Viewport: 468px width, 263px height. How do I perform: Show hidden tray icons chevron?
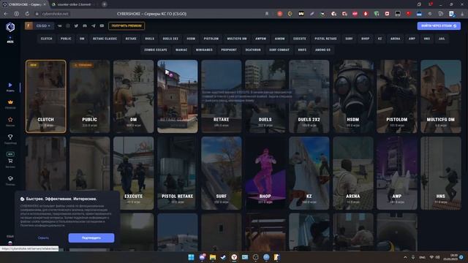tap(405, 257)
